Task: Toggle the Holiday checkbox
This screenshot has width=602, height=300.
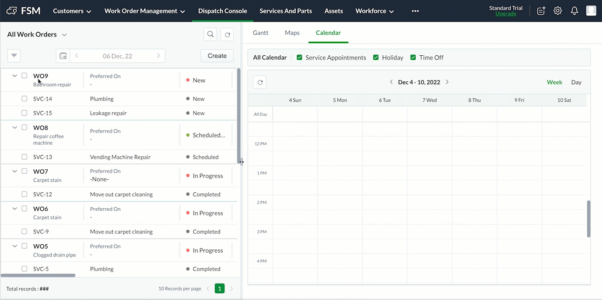Action: click(376, 57)
